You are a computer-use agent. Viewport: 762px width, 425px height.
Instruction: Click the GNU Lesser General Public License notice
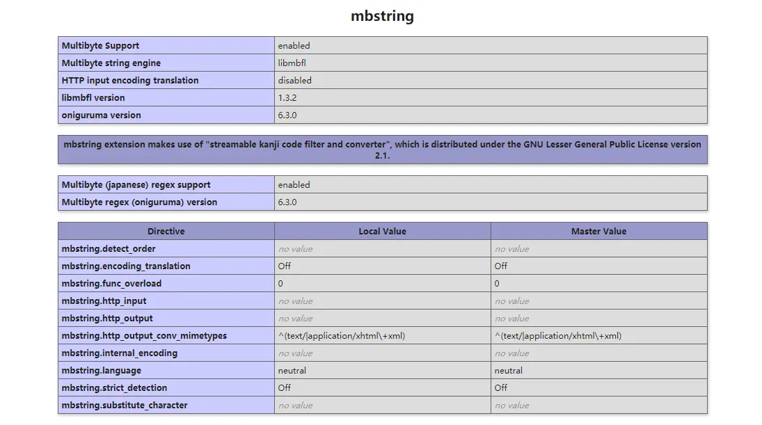point(383,150)
